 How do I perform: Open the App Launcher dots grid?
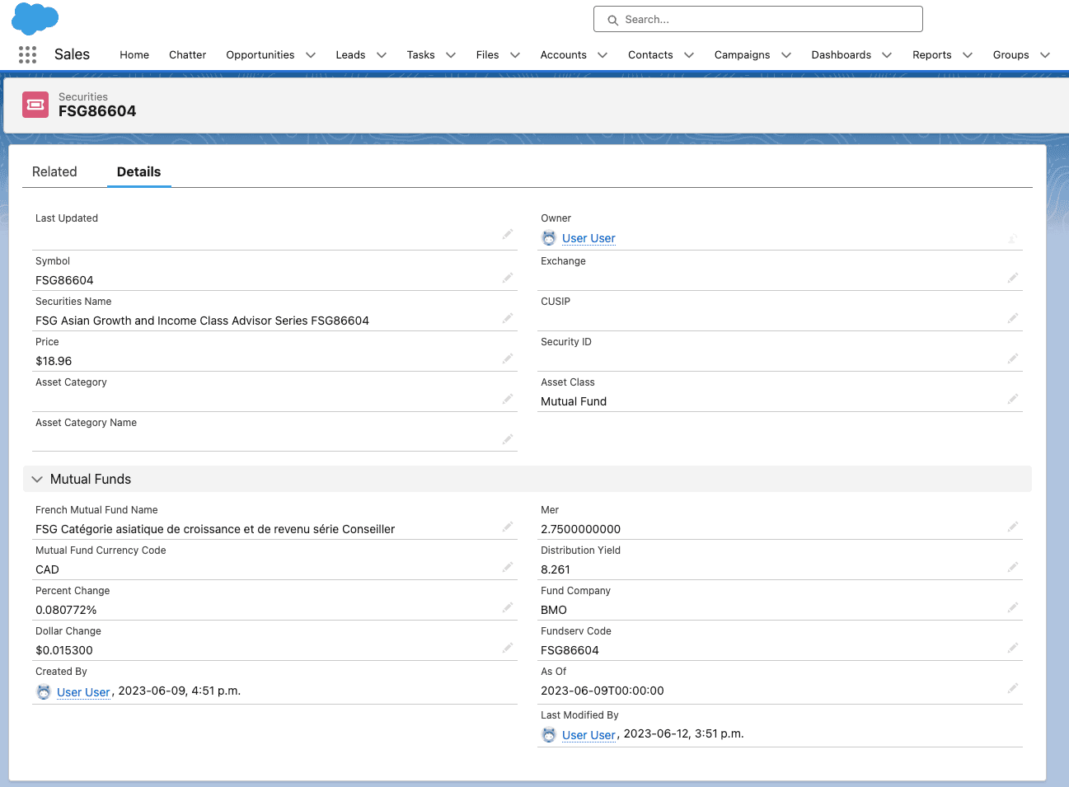pyautogui.click(x=27, y=54)
